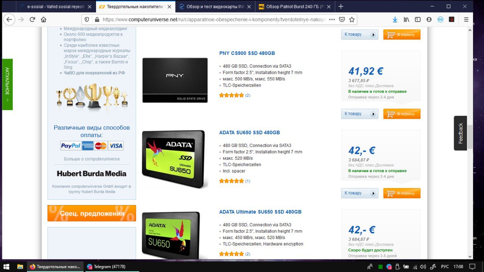Click the ADATA SU650 product image
This screenshot has width=484, height=272.
point(175,159)
